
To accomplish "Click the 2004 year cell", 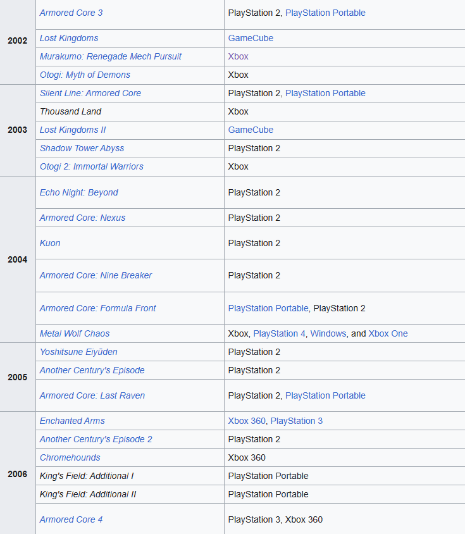I will pyautogui.click(x=17, y=260).
